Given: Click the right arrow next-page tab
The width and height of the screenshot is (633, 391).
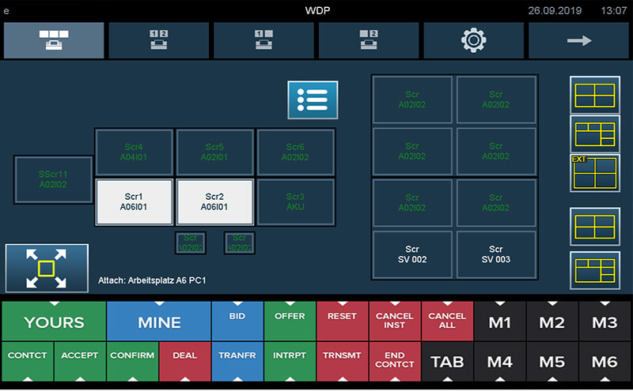Looking at the screenshot, I should coord(578,40).
